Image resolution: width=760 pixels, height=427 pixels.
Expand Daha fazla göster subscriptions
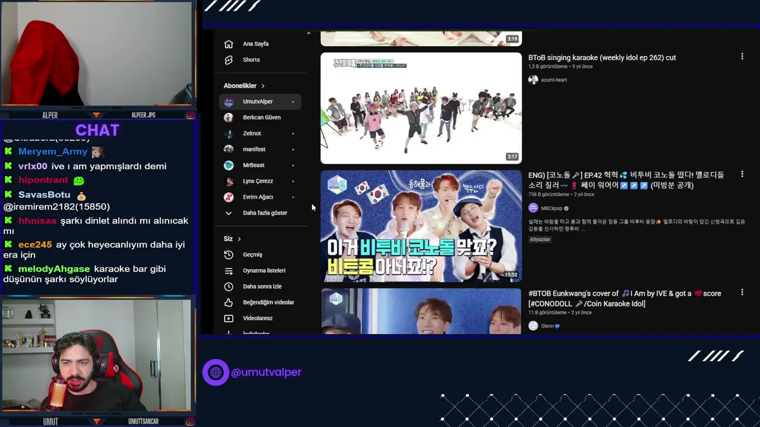[260, 213]
